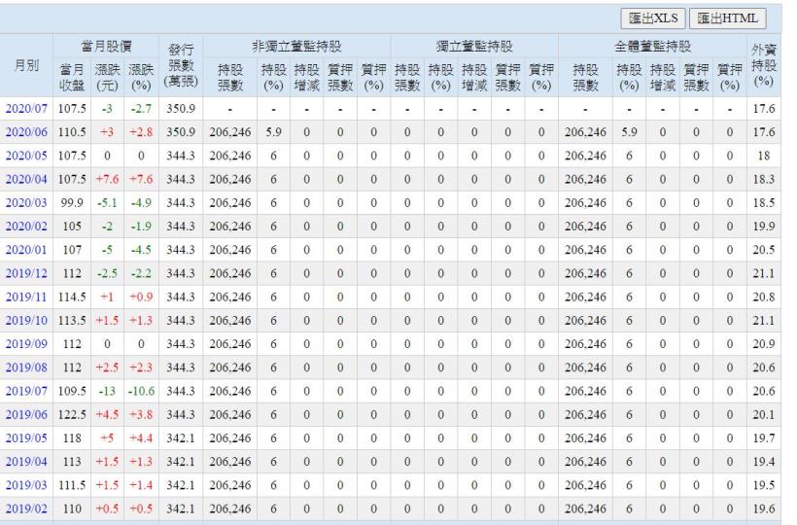Click the 匯出XLS export button
The height and width of the screenshot is (525, 797).
(x=653, y=18)
